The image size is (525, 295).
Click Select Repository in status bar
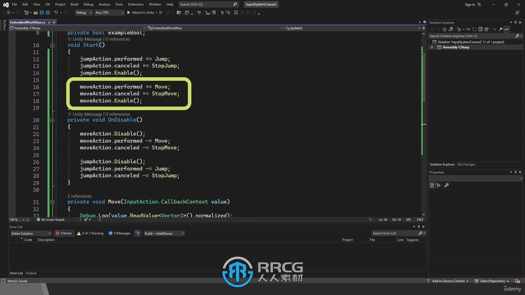click(492, 281)
